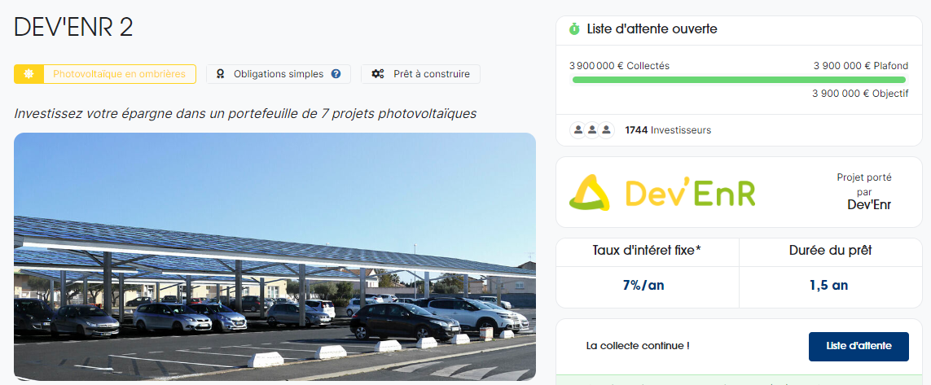Click the blue help icon beside Obligations simples
This screenshot has width=931, height=385.
click(336, 74)
